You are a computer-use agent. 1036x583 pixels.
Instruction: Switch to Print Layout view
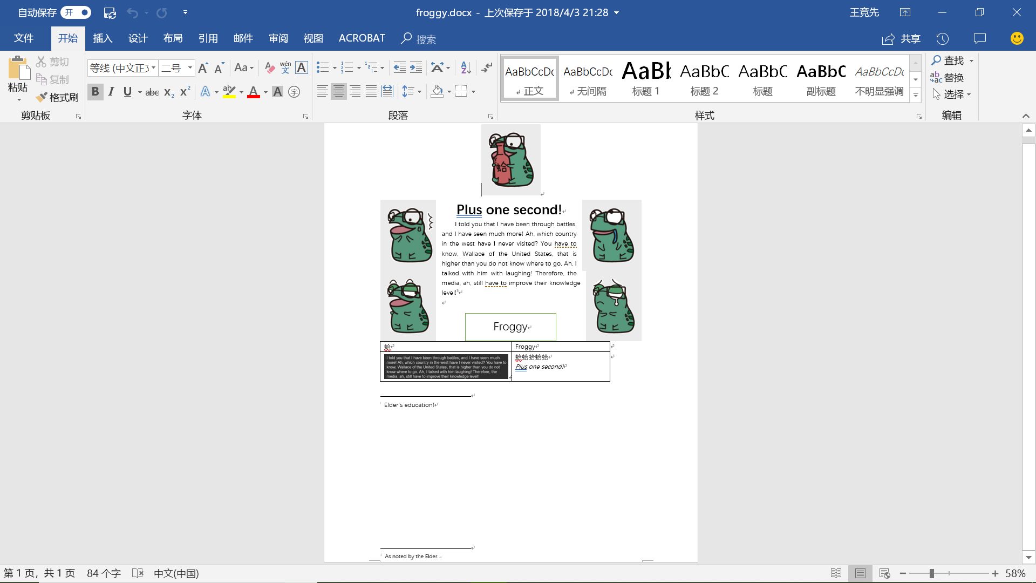(x=860, y=573)
